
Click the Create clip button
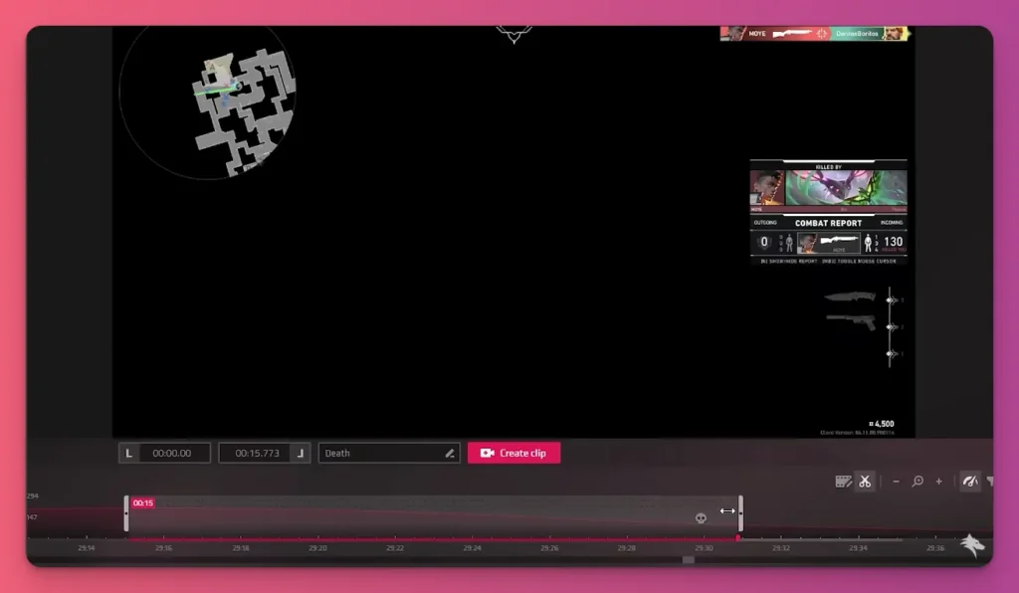click(x=513, y=453)
